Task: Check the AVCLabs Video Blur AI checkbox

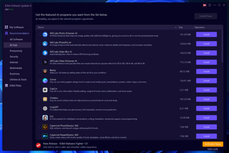Action: [x=40, y=53]
